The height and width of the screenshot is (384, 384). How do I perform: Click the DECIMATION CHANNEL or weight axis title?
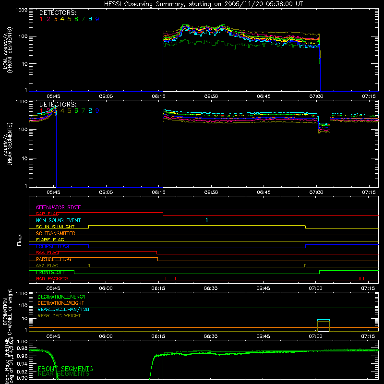8,312
